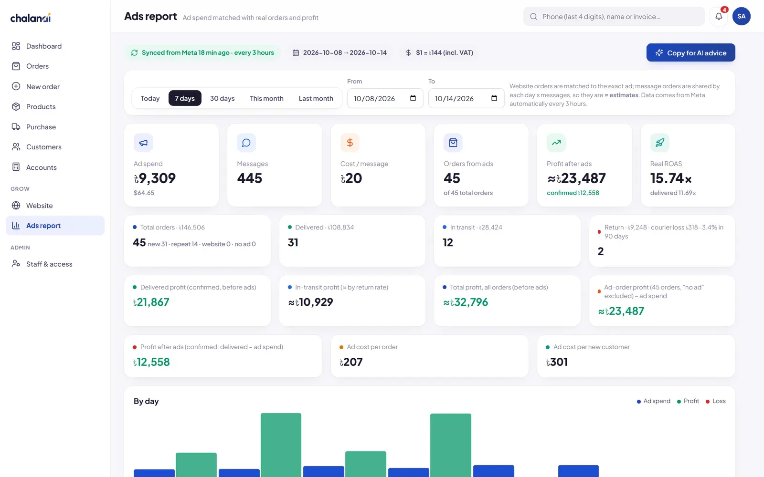The width and height of the screenshot is (764, 477).
Task: Click the Loss legend item
Action: (716, 401)
